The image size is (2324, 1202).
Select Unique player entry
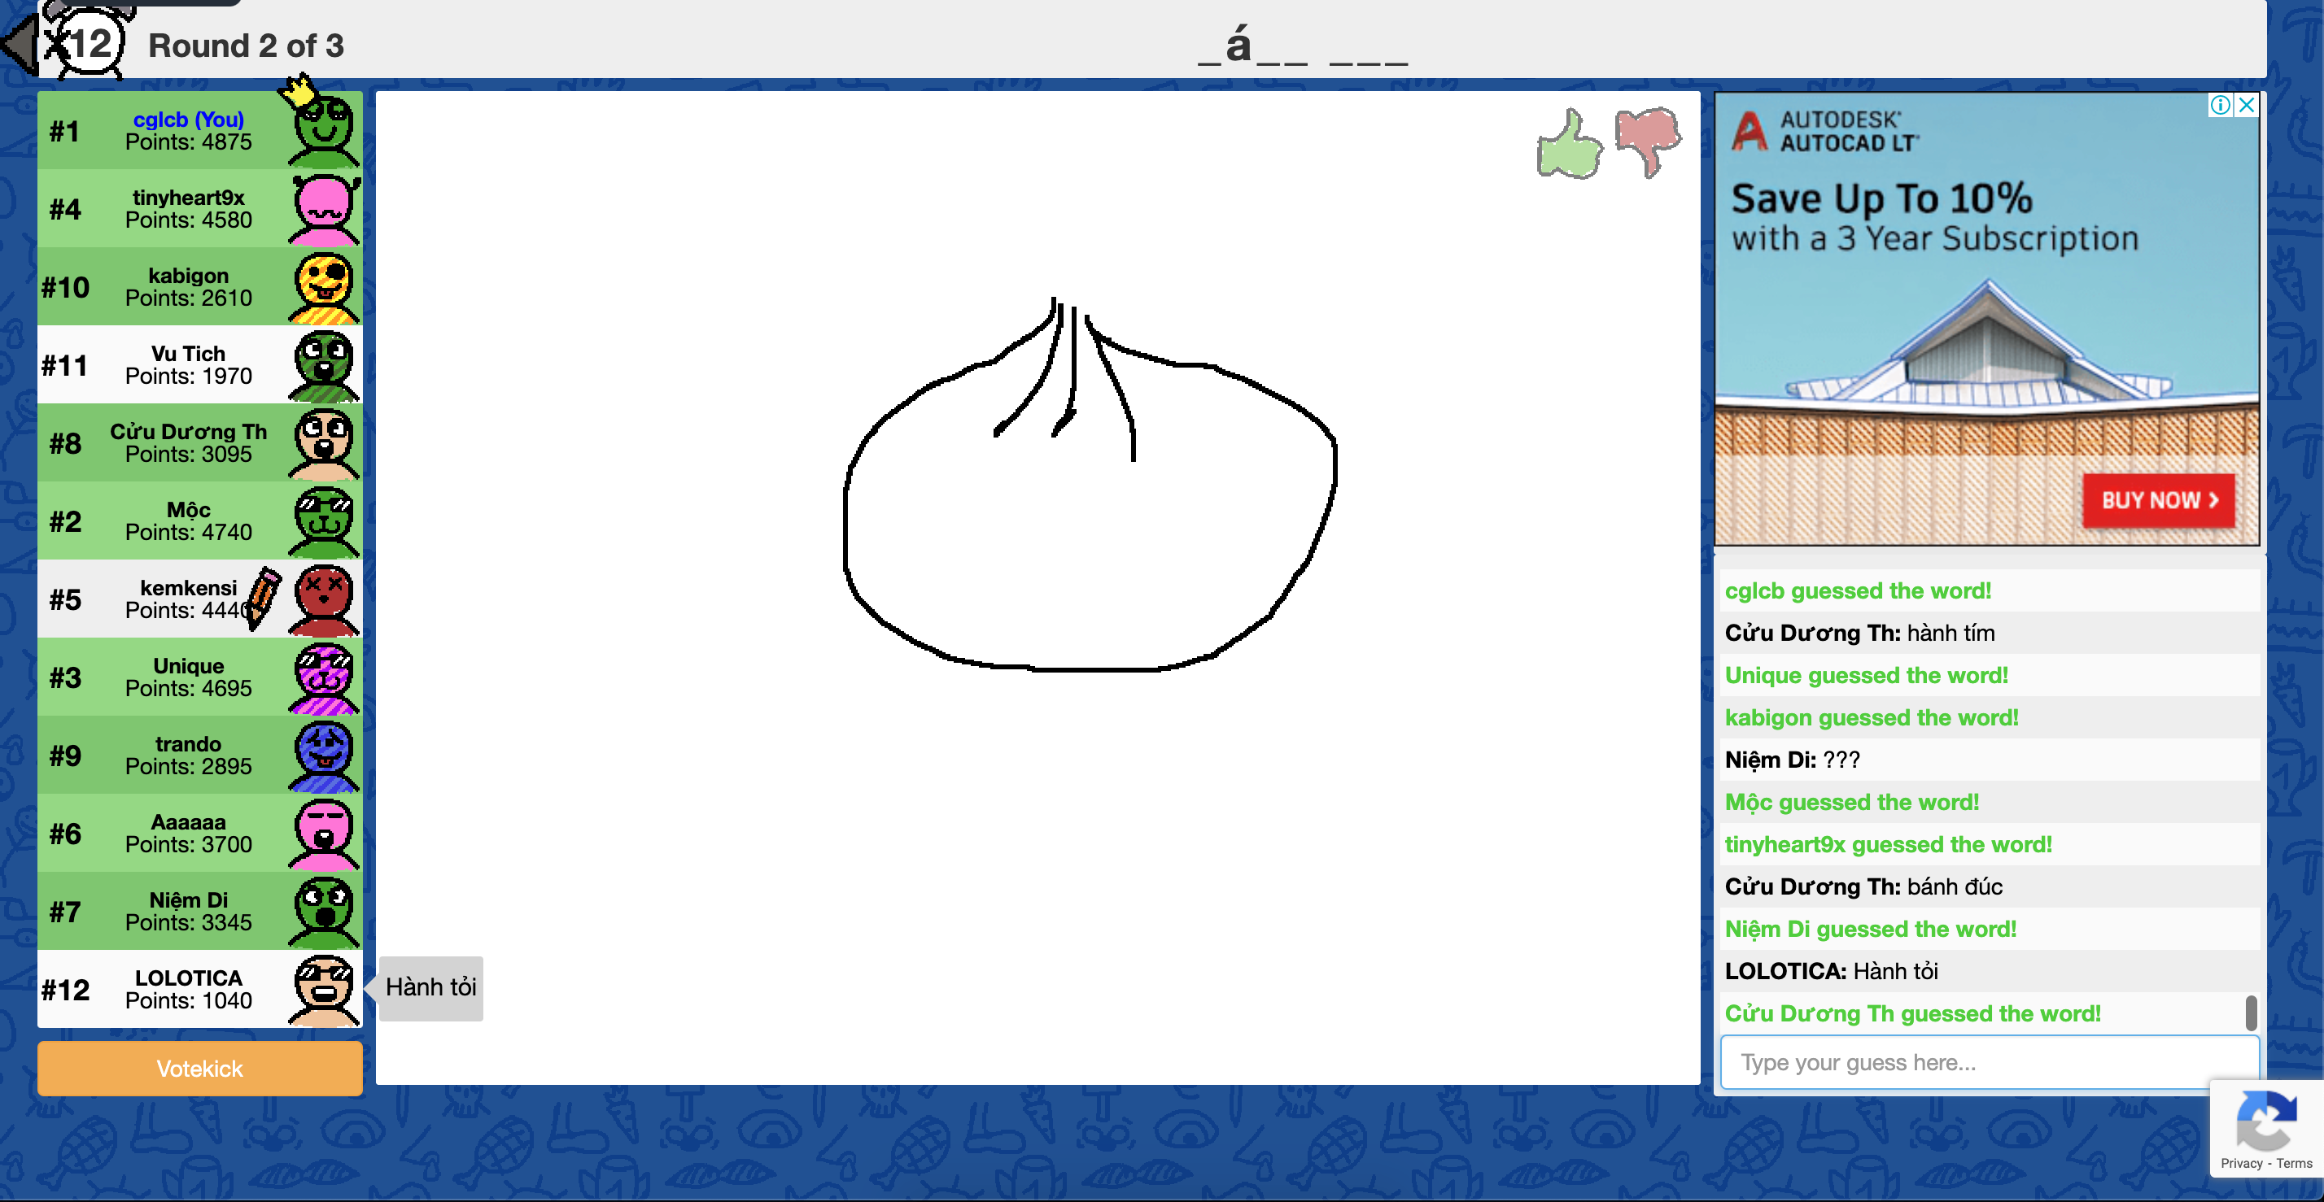pyautogui.click(x=188, y=677)
